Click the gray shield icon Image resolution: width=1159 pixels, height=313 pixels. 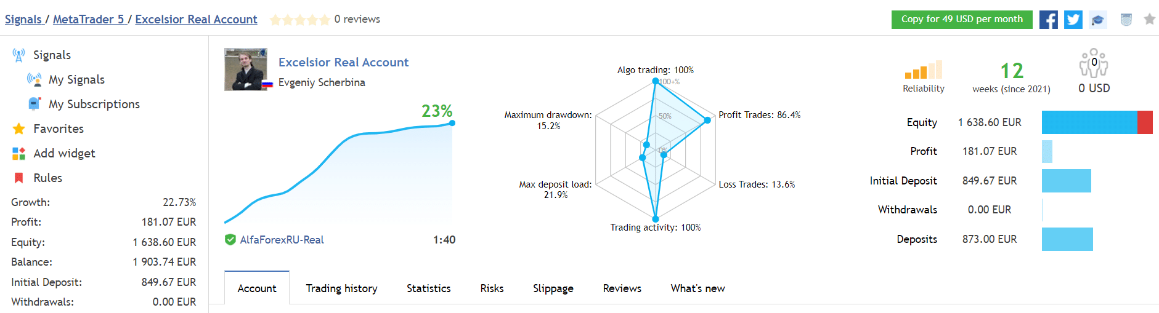(x=1126, y=20)
